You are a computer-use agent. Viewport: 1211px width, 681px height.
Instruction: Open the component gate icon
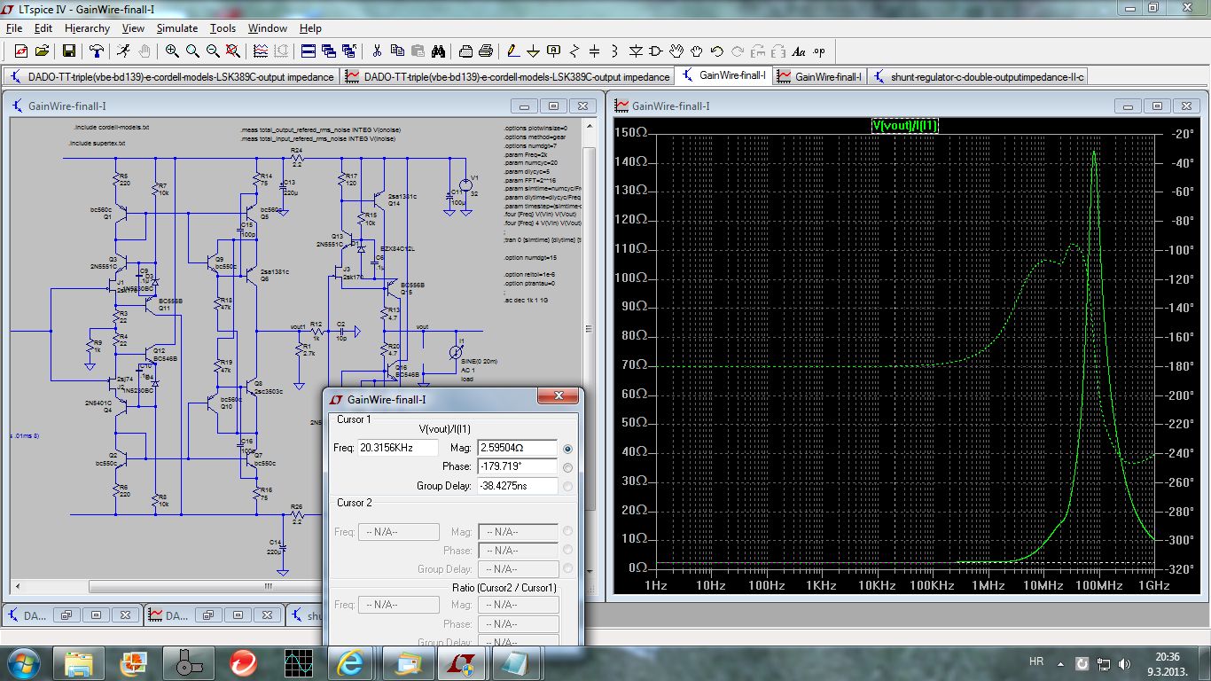click(x=656, y=51)
